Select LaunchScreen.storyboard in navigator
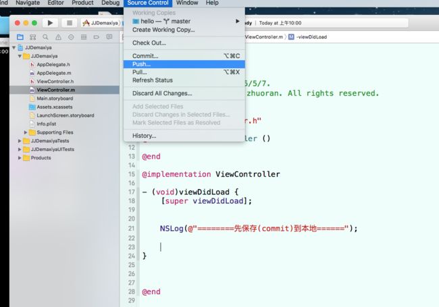This screenshot has width=439, height=307. pos(65,115)
